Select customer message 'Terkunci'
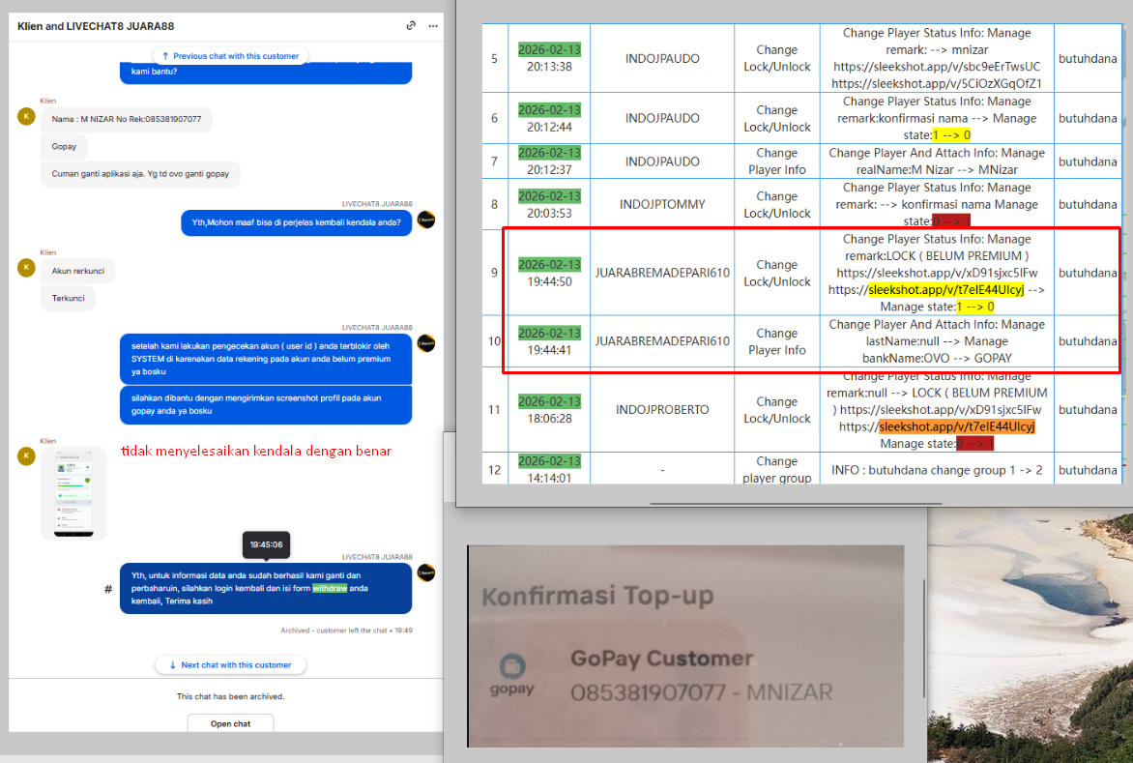The height and width of the screenshot is (763, 1133). coord(68,299)
